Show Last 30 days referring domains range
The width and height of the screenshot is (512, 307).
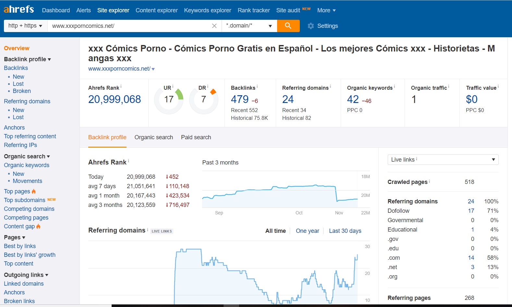click(345, 231)
